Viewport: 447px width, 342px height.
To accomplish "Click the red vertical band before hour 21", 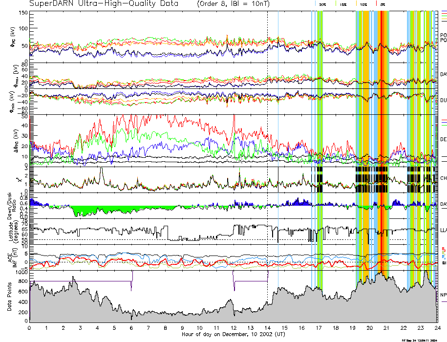I will point(382,147).
